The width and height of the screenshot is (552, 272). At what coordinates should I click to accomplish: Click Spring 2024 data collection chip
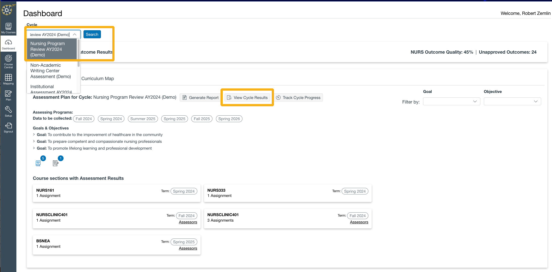tap(111, 119)
